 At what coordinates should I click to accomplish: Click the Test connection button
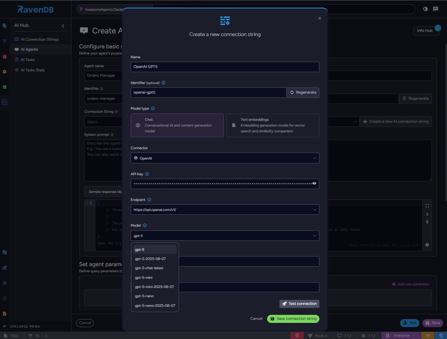(299, 304)
